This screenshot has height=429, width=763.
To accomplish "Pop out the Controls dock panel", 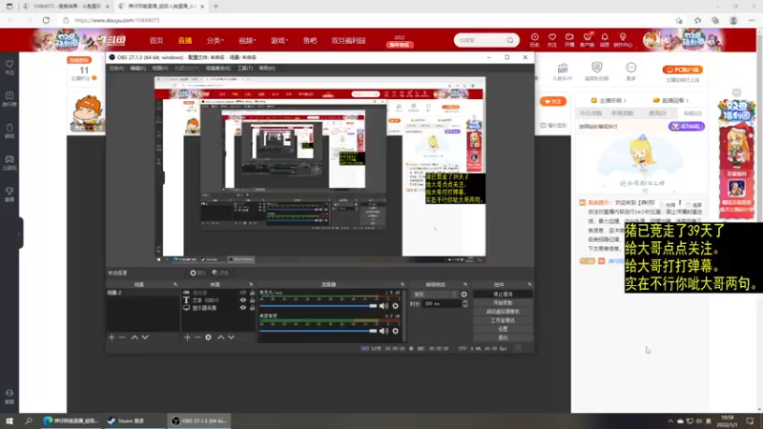I will (529, 284).
